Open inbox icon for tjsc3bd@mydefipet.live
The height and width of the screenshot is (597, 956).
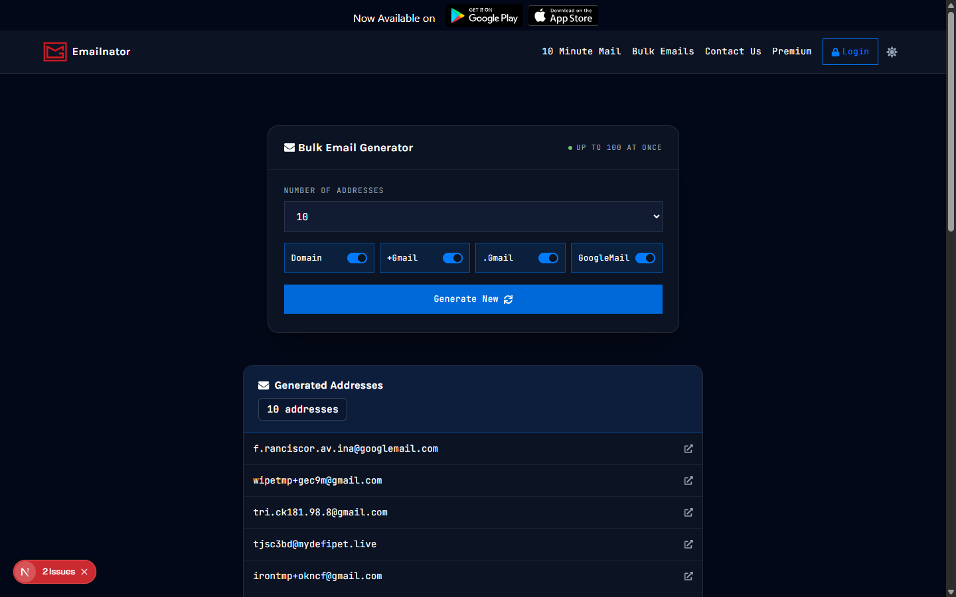[688, 545]
